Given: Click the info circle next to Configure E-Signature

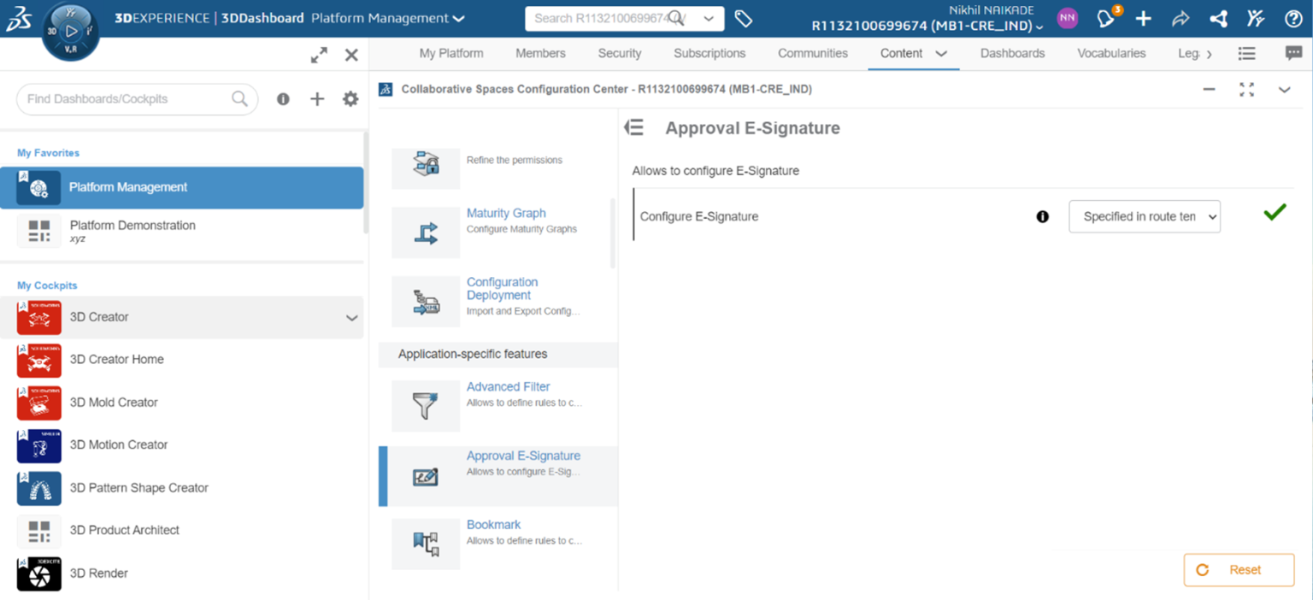Looking at the screenshot, I should [x=1042, y=216].
